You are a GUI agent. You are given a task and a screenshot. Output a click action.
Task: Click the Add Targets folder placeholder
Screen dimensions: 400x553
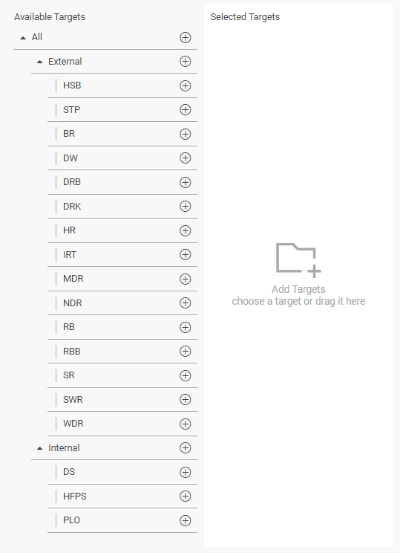(x=298, y=259)
